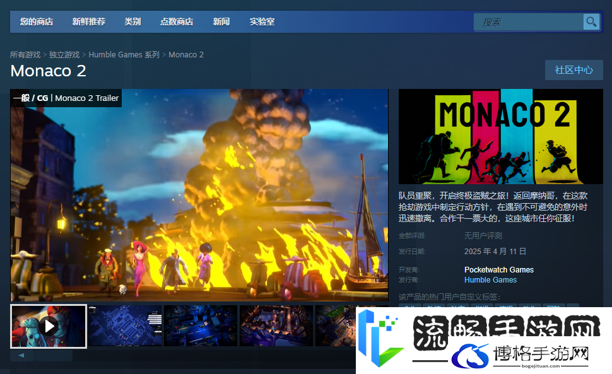Click the Monaco 2 trailer video player
612x374 pixels.
click(199, 195)
